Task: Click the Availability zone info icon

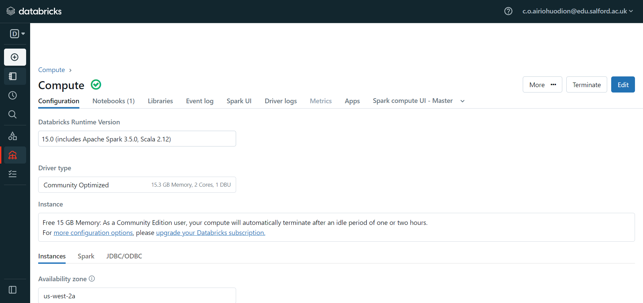Action: pos(92,279)
